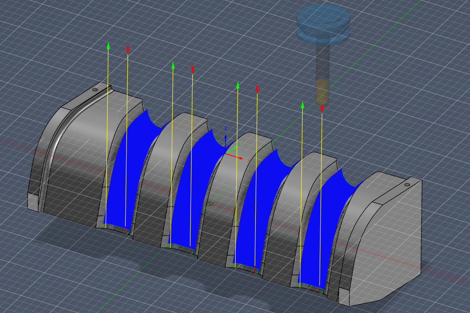Select the leftmost green retract arrowhead
This screenshot has width=470, height=313.
pos(108,45)
